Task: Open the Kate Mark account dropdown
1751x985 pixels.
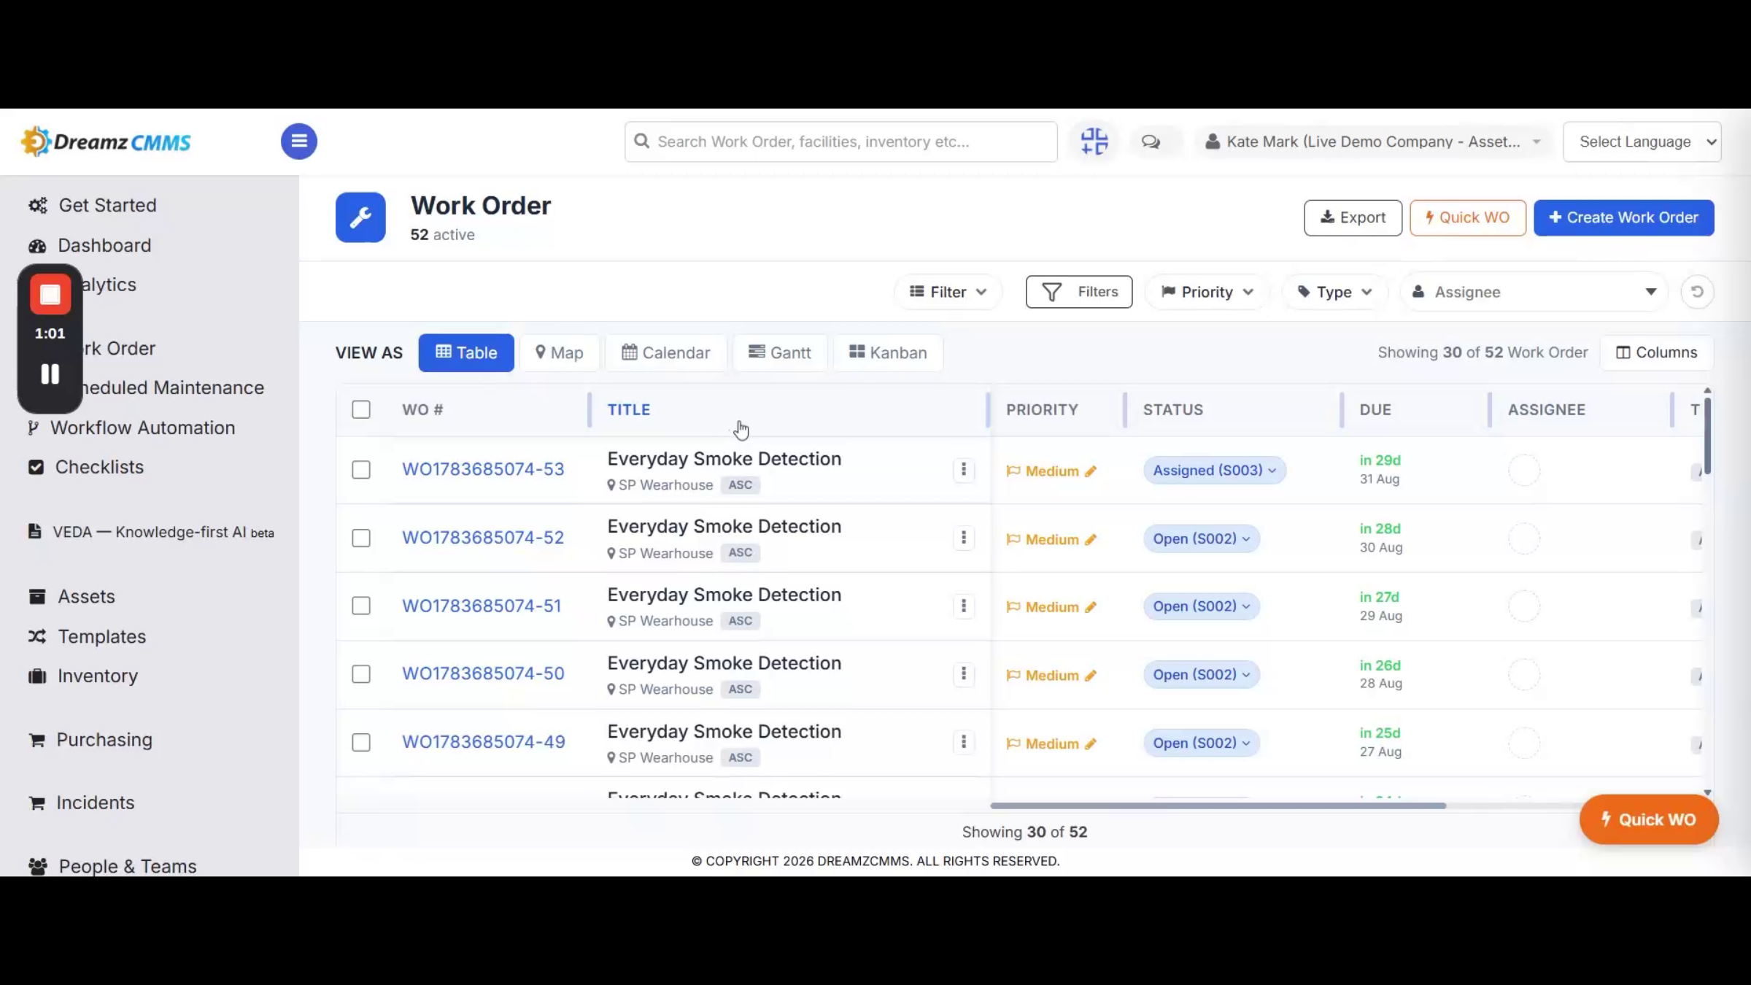Action: click(x=1373, y=142)
